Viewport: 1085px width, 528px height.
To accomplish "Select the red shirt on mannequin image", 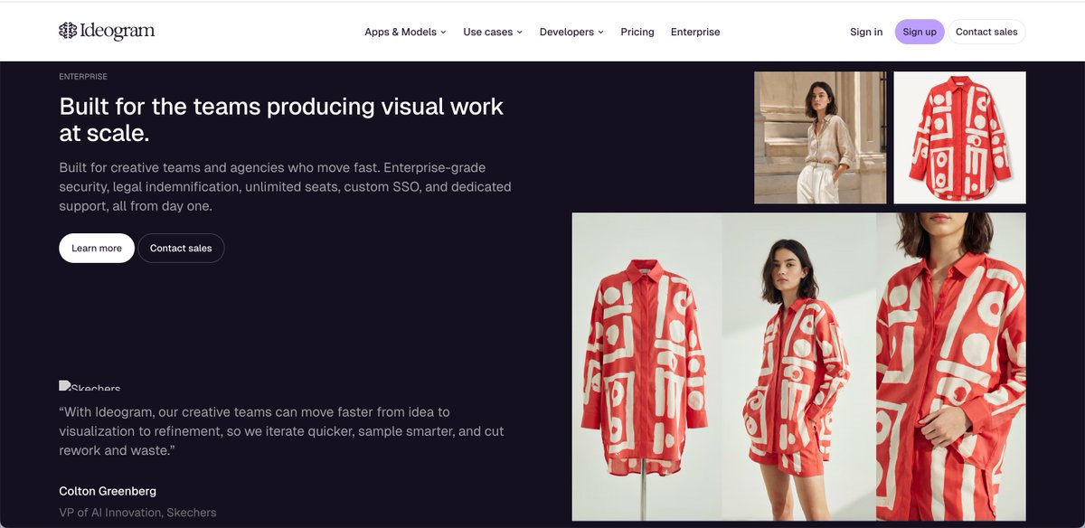I will (646, 366).
